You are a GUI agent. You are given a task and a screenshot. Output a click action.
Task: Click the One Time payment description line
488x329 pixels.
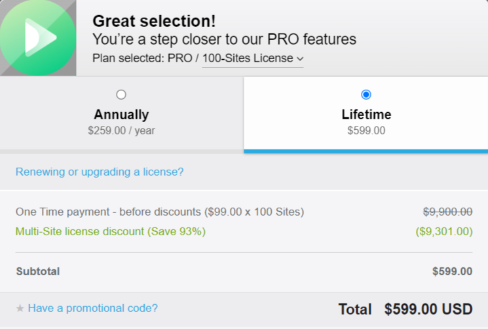point(160,212)
